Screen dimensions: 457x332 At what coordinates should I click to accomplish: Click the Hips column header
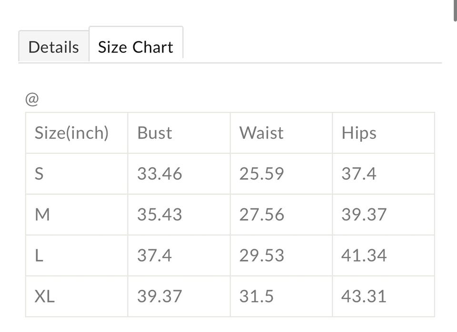(x=358, y=133)
